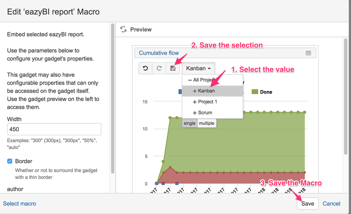Viewport: 351px width, 214px height.
Task: Click the author parameter label
Action: 15,189
